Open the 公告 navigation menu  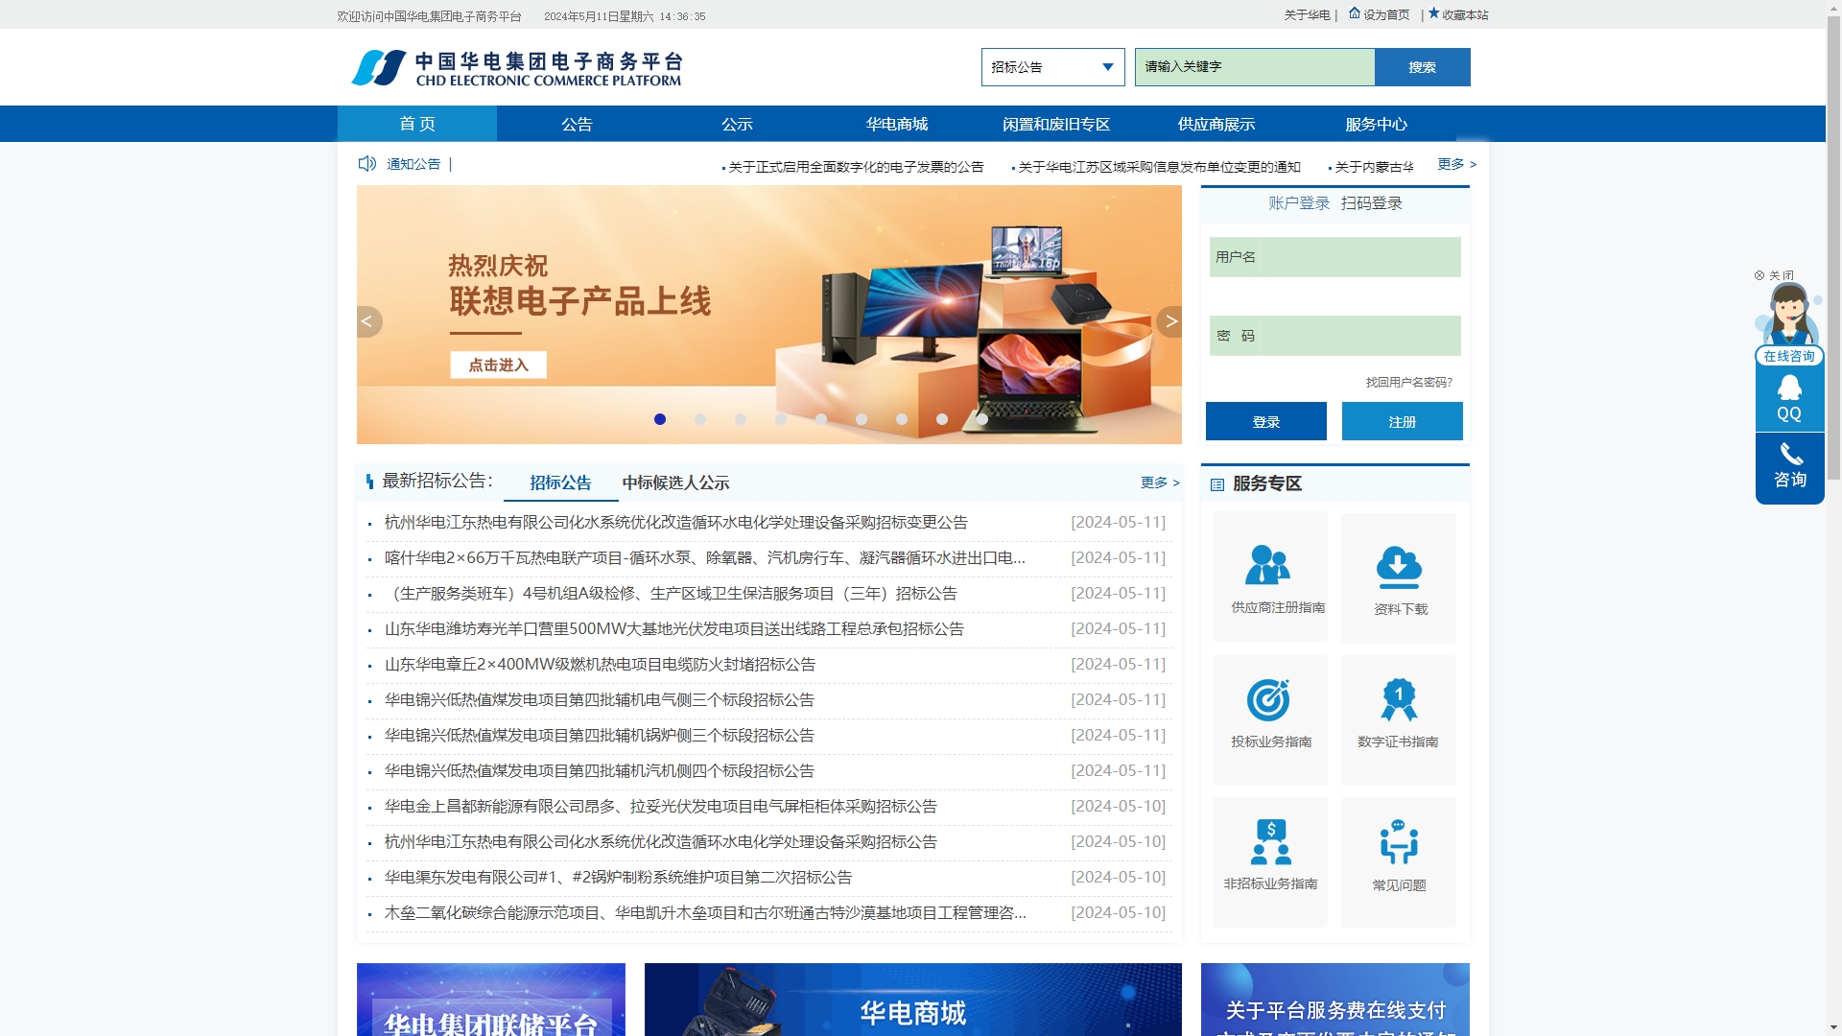pos(577,124)
